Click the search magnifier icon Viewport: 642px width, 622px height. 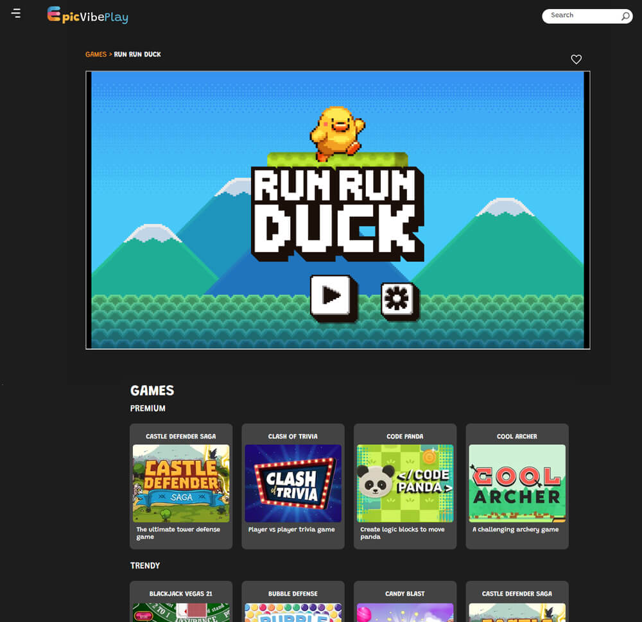pyautogui.click(x=625, y=16)
